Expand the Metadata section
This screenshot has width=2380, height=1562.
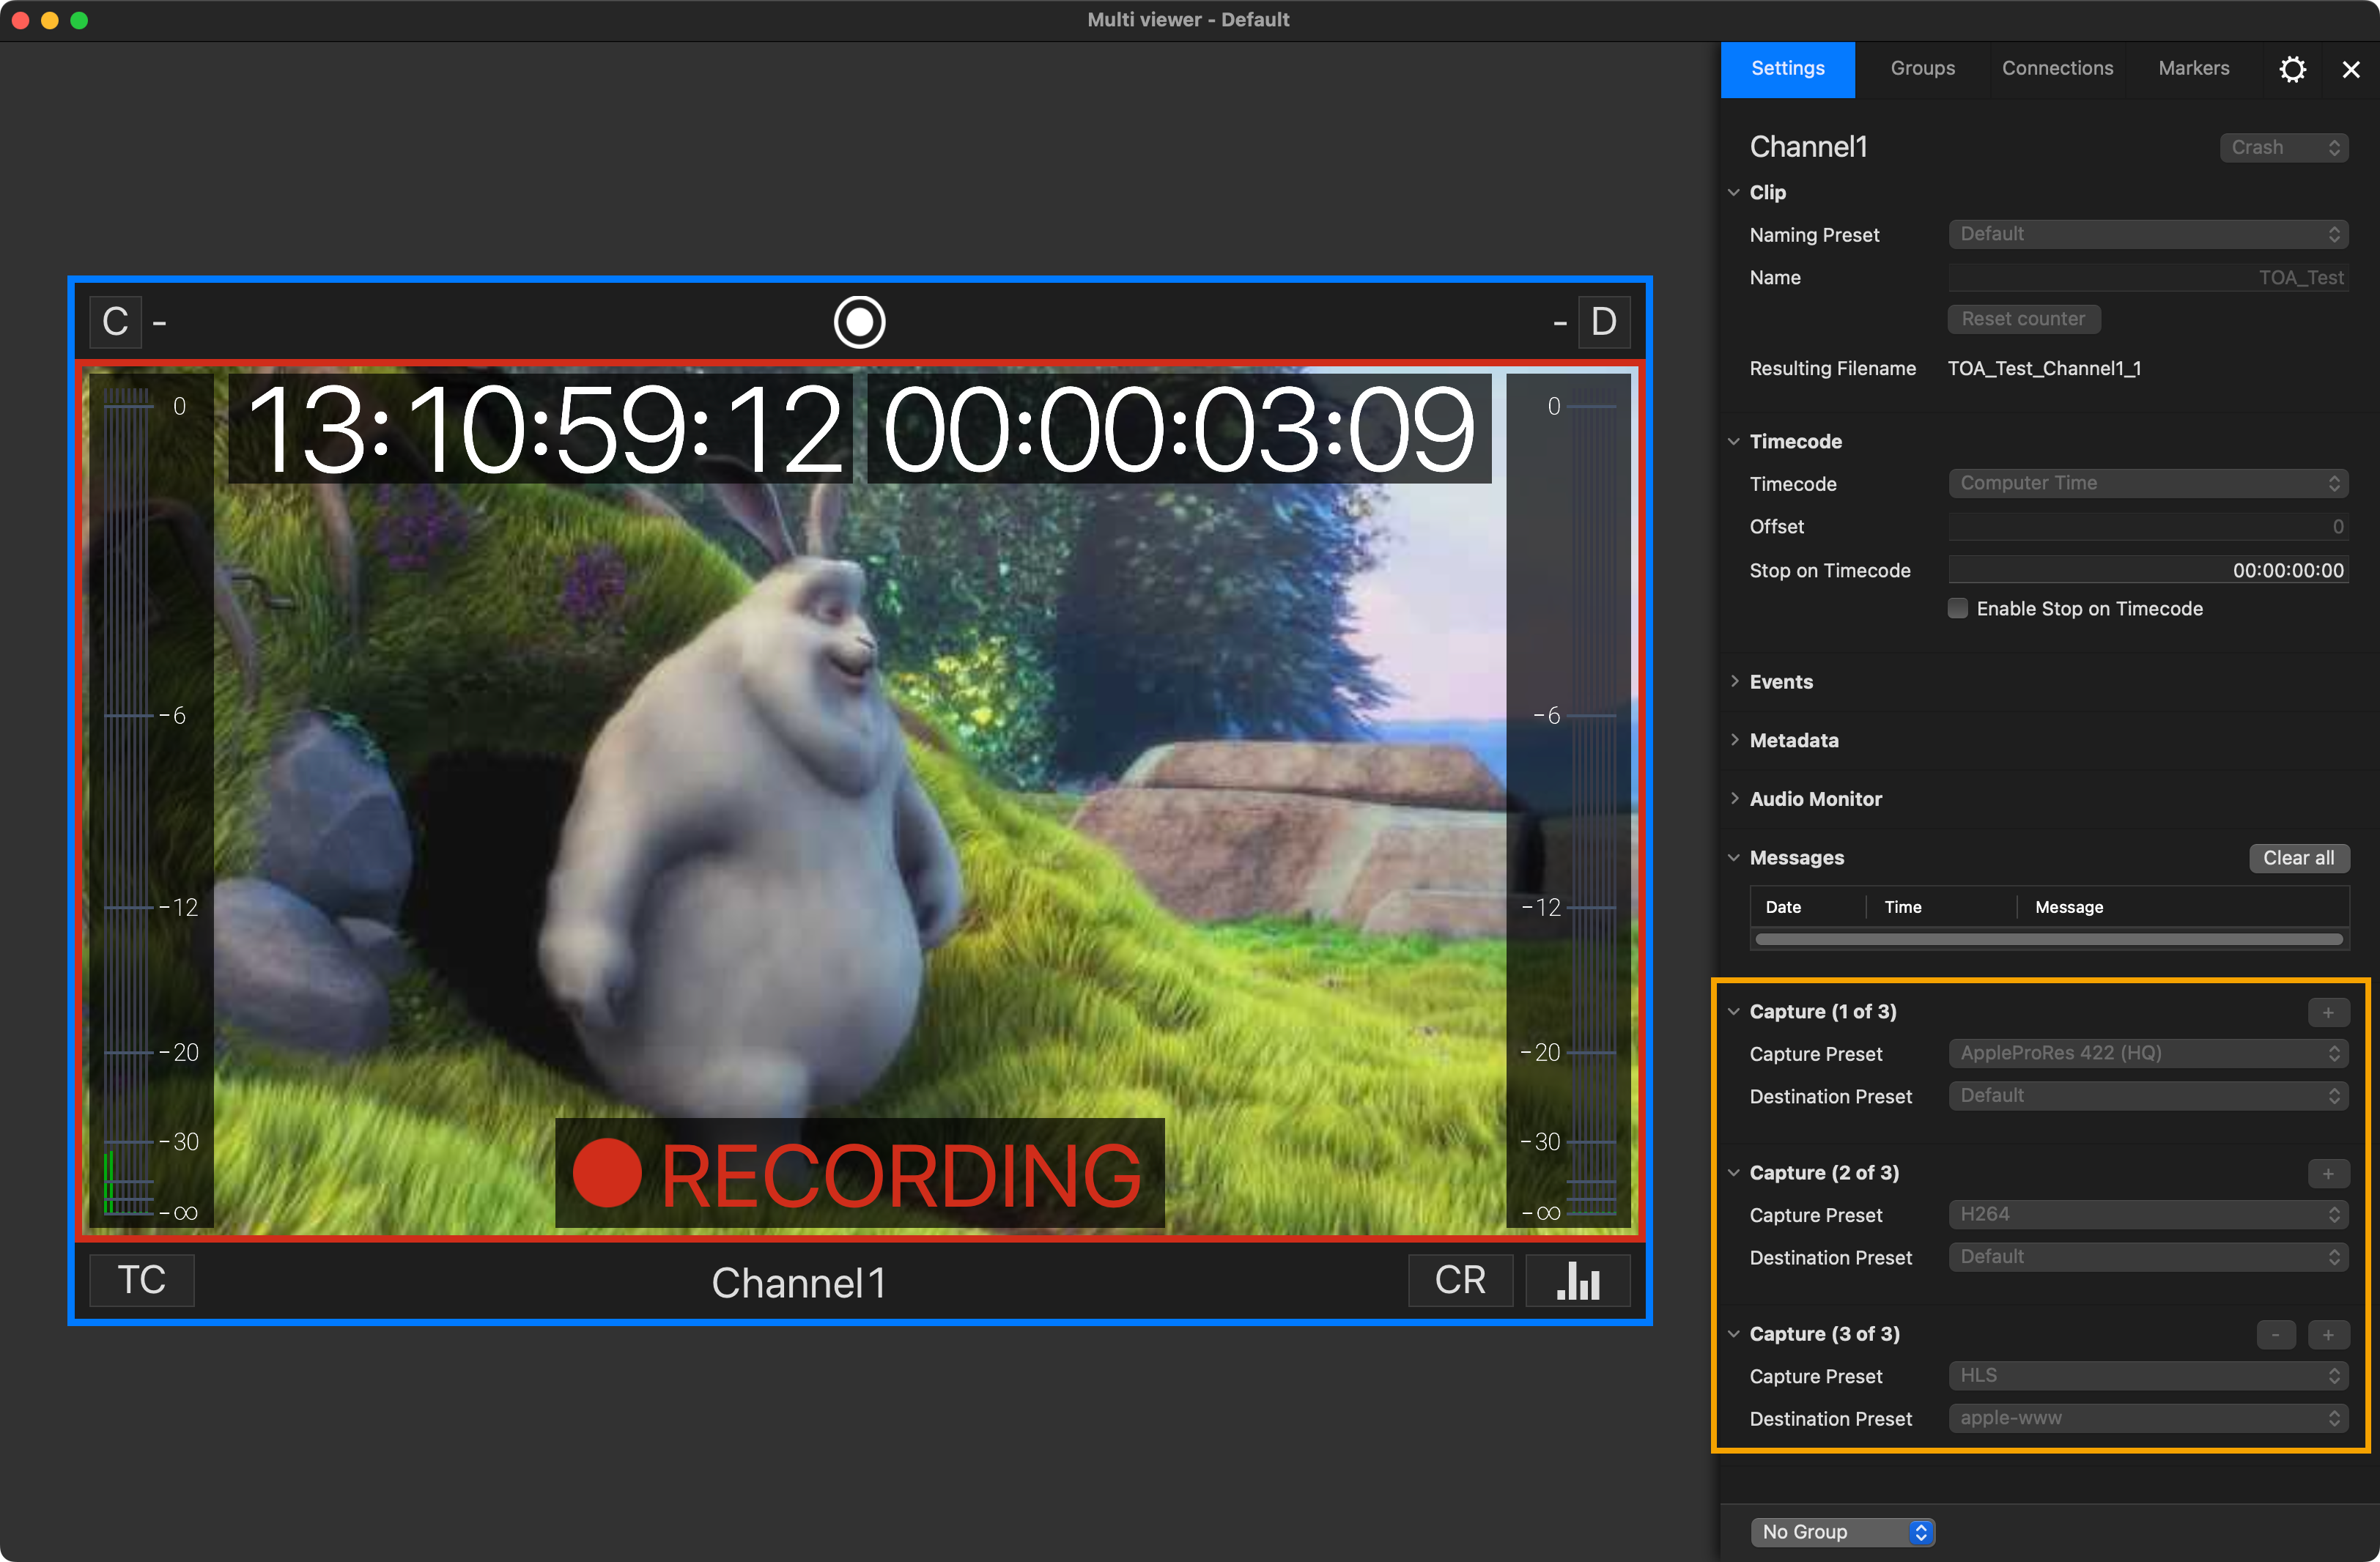point(1734,740)
